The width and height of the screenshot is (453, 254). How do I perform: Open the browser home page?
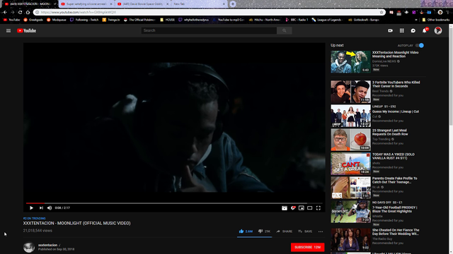tap(28, 12)
